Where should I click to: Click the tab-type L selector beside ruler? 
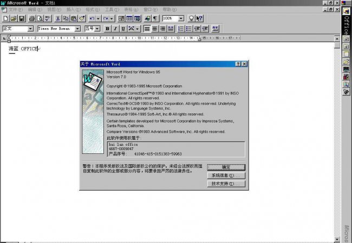click(x=4, y=38)
